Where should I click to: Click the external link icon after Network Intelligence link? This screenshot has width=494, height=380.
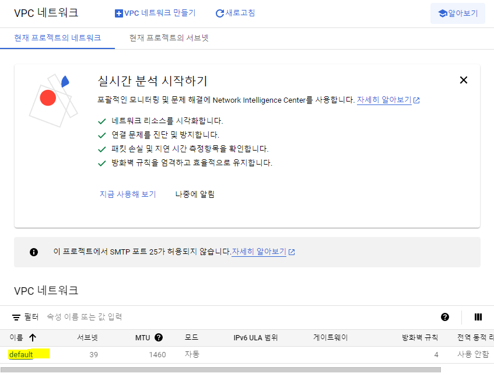click(x=416, y=100)
